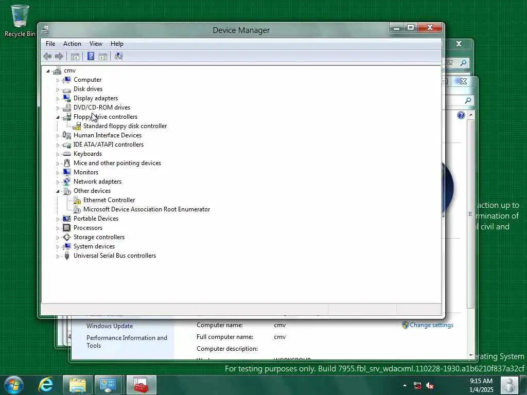Image resolution: width=527 pixels, height=395 pixels.
Task: Click the Ethernet Controller warning icon
Action: tap(77, 200)
